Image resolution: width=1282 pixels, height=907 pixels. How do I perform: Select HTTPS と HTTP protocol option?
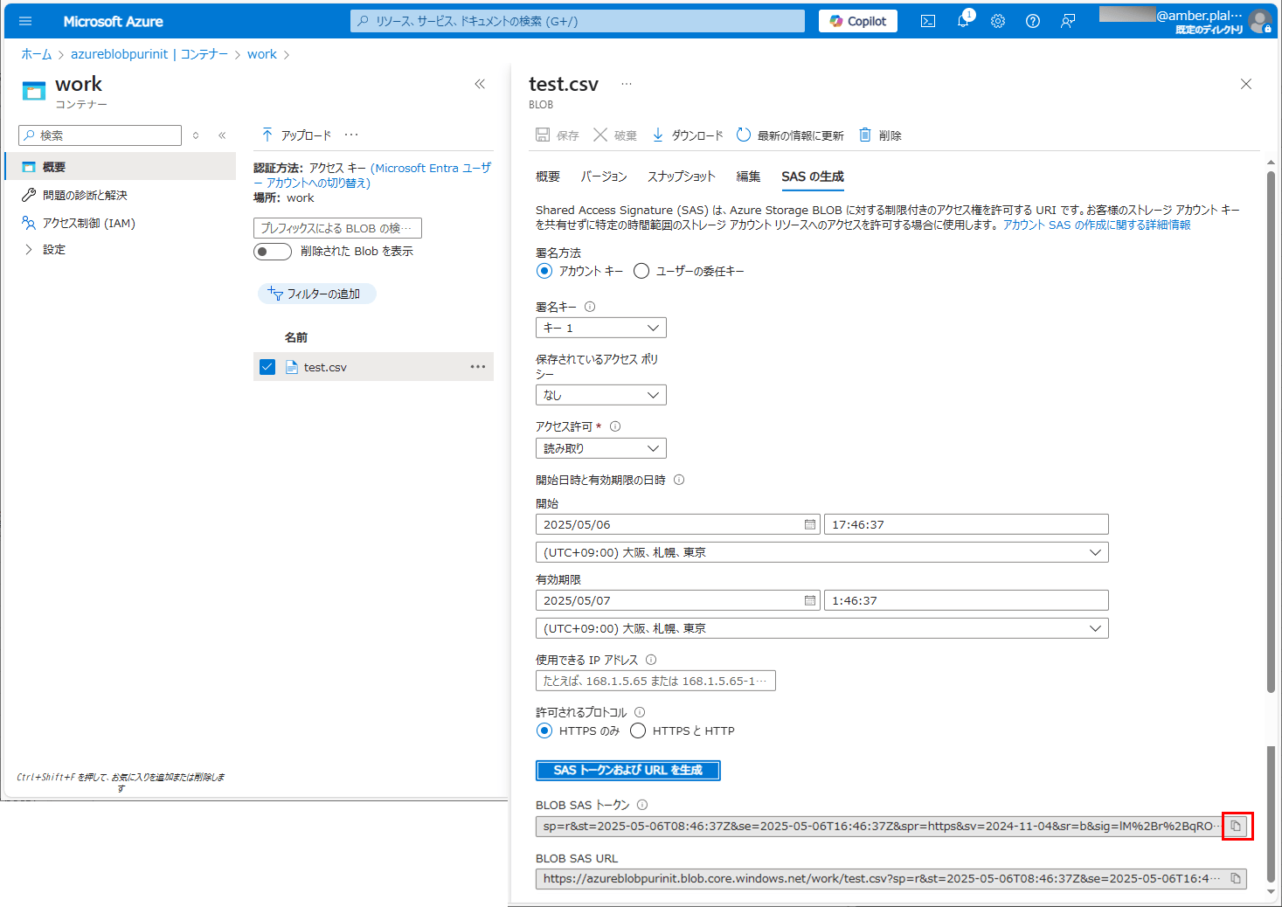pyautogui.click(x=638, y=730)
